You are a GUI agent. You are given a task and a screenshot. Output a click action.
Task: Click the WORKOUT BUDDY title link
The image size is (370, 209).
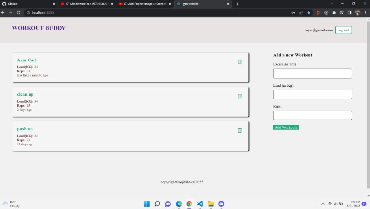39,28
